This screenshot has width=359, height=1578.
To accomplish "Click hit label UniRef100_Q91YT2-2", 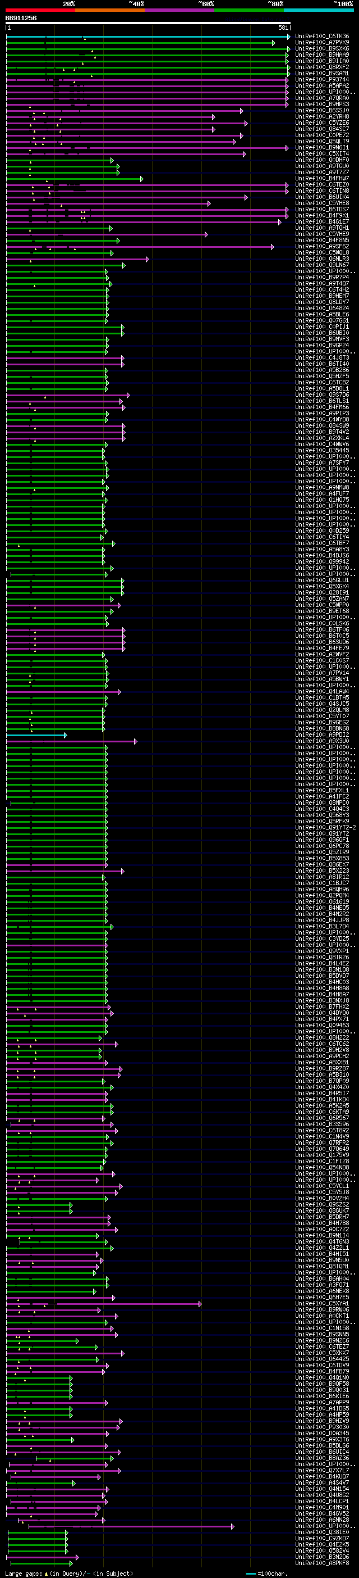I will (325, 828).
